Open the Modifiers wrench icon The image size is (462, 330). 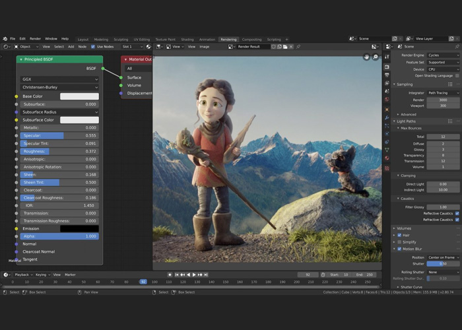coord(387,118)
